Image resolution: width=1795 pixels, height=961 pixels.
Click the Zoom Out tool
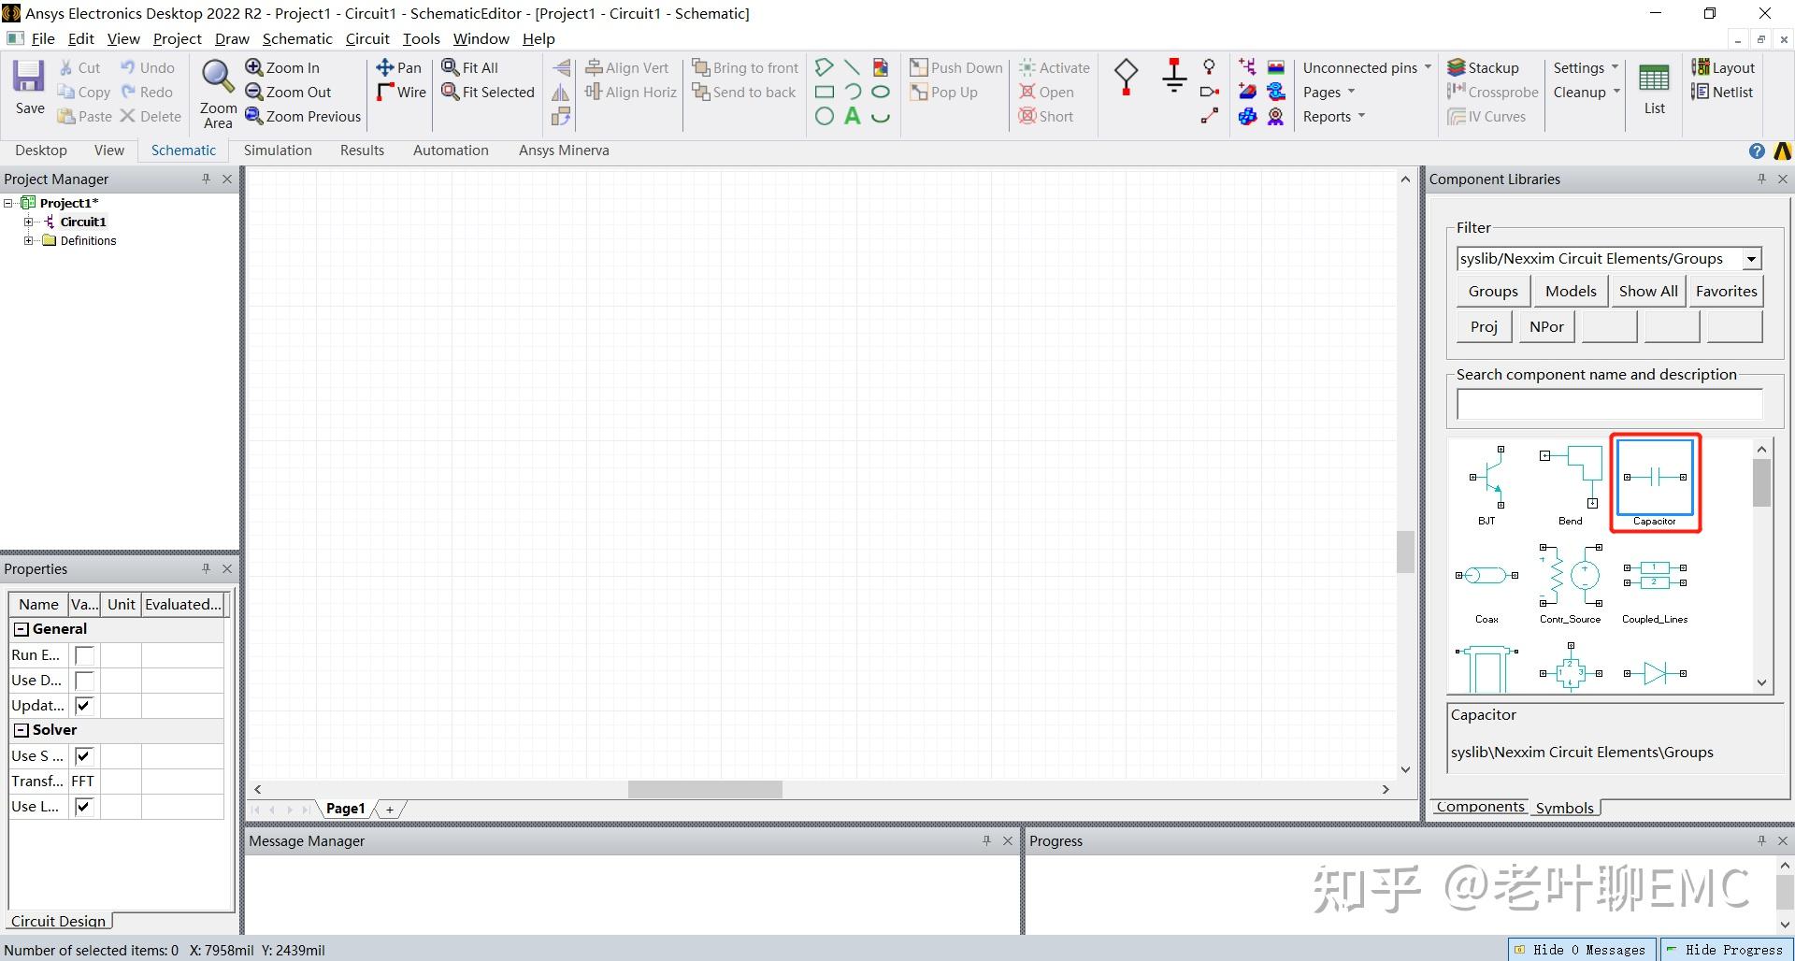point(288,92)
